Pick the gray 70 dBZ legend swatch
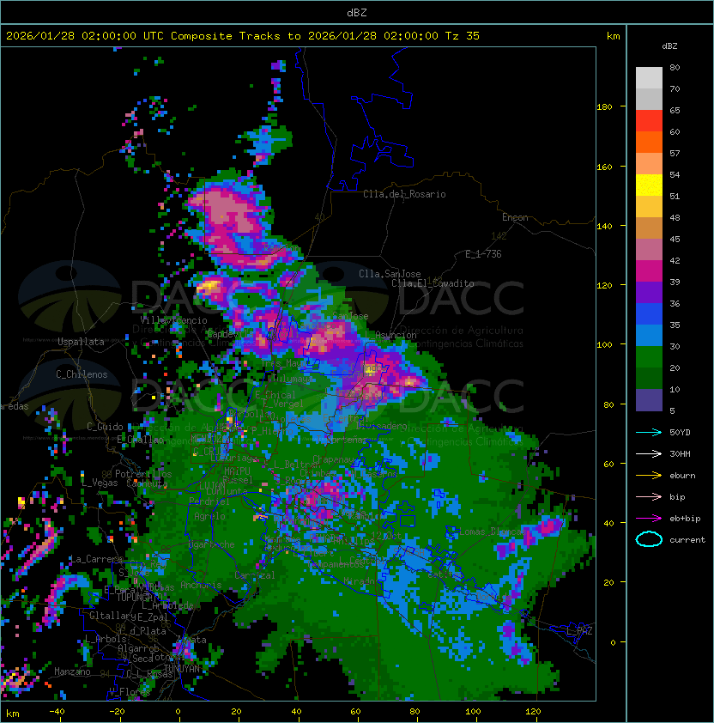Image resolution: width=714 pixels, height=723 pixels. coord(649,99)
